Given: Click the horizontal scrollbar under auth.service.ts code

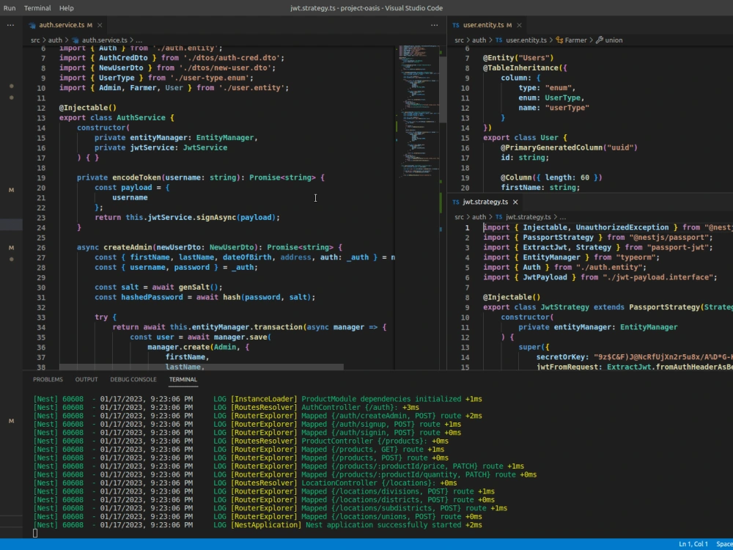Looking at the screenshot, I should click(x=202, y=367).
